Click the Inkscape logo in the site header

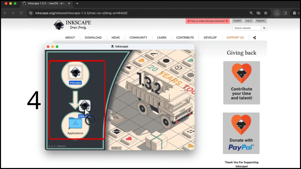point(72,25)
